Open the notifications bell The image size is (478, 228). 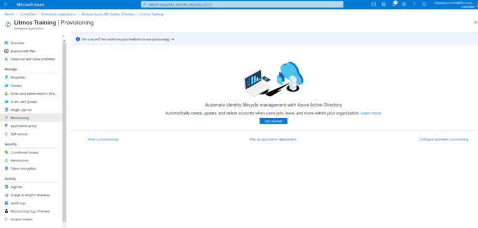coord(394,4)
